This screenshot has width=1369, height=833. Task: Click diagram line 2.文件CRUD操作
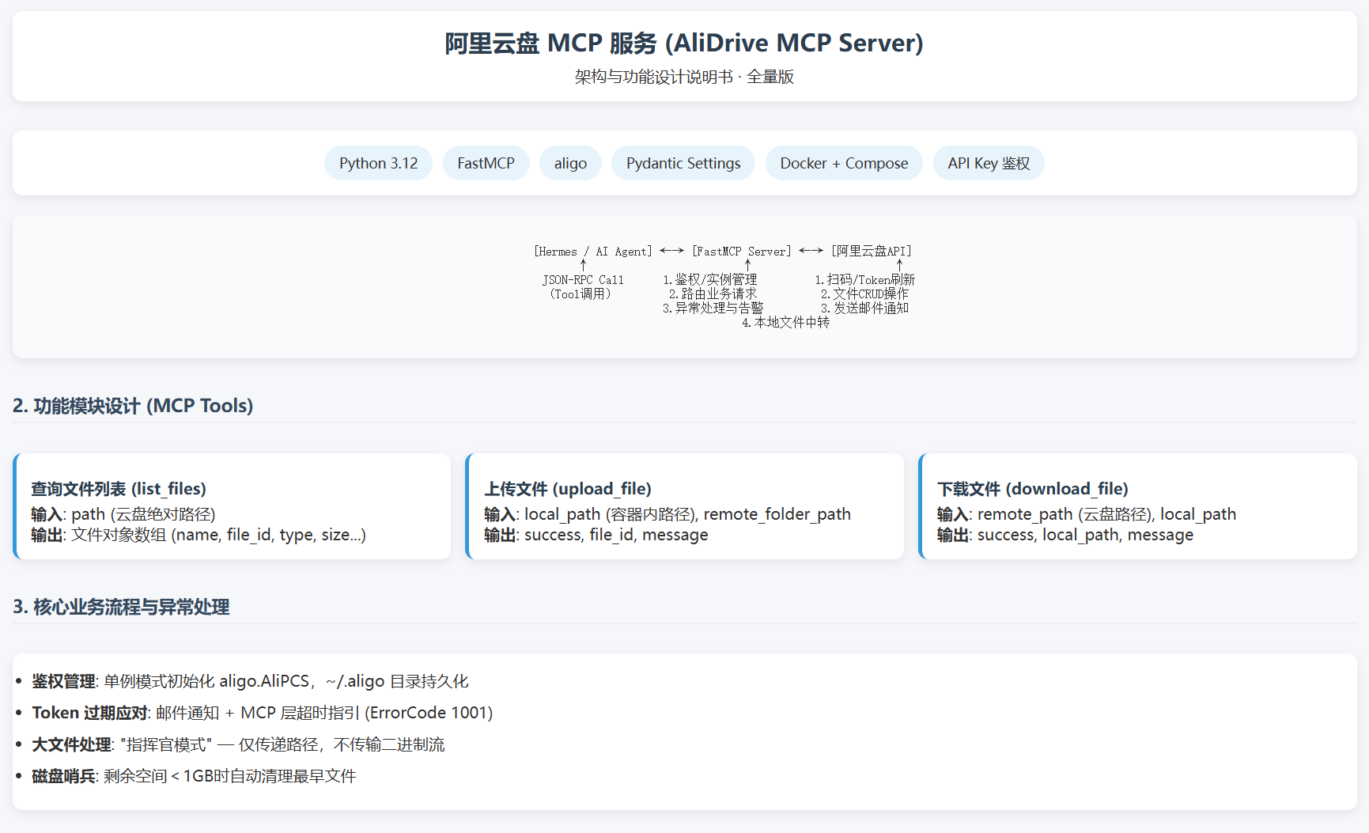[x=865, y=294]
